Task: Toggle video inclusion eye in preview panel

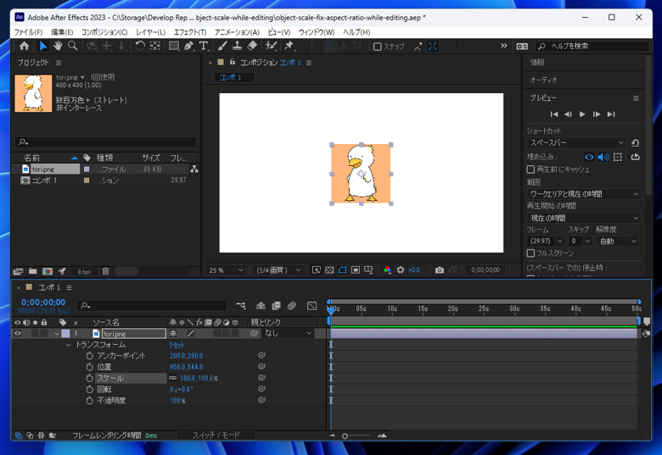Action: pos(589,157)
